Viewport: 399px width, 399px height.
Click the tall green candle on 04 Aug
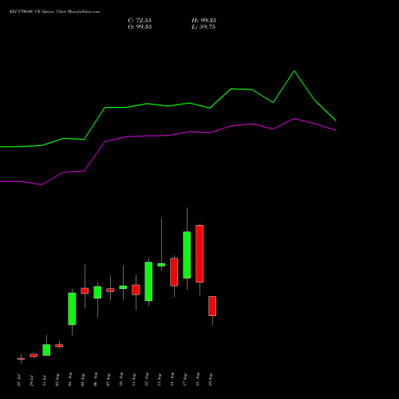click(72, 309)
